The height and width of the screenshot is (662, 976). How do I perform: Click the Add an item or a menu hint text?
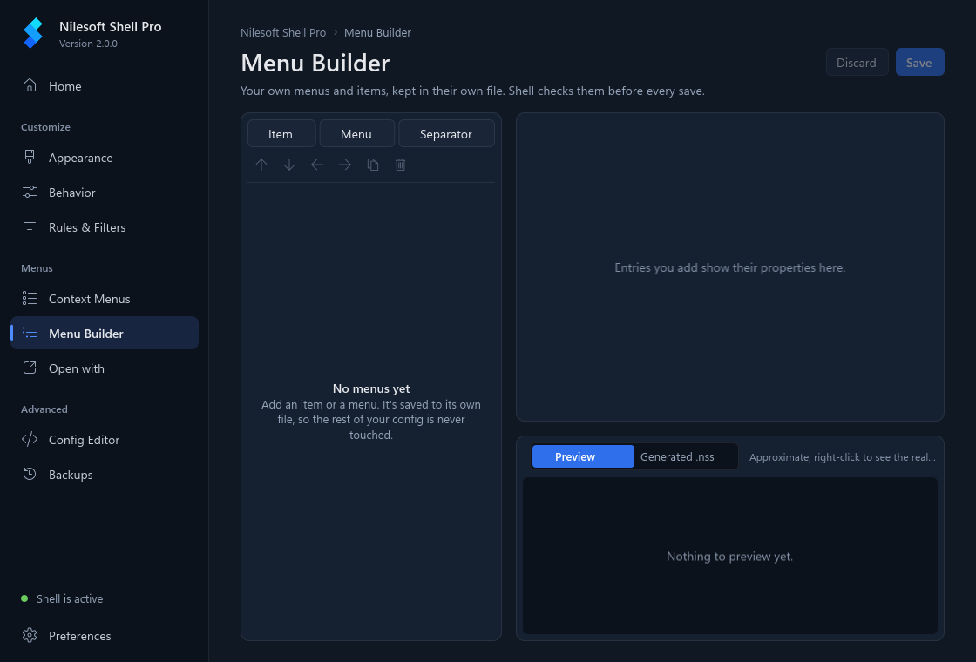(371, 419)
